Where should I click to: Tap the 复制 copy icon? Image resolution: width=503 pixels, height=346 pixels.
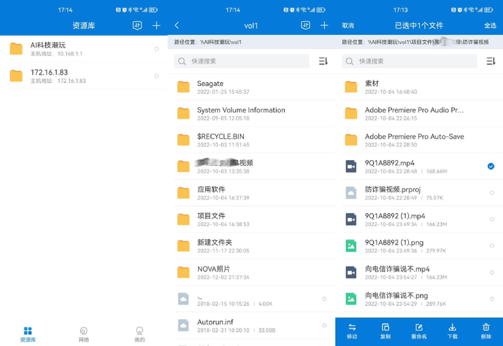pyautogui.click(x=385, y=327)
